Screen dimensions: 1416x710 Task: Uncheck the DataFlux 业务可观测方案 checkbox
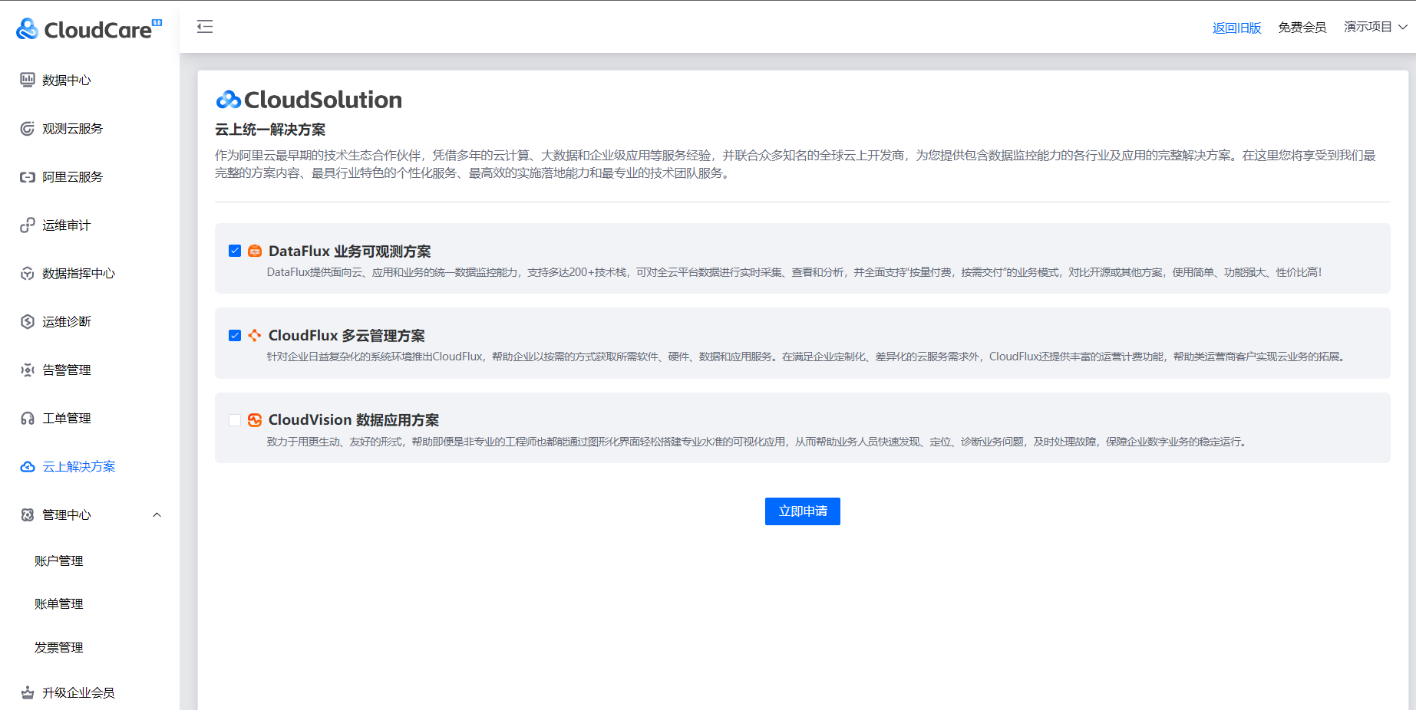coord(235,251)
